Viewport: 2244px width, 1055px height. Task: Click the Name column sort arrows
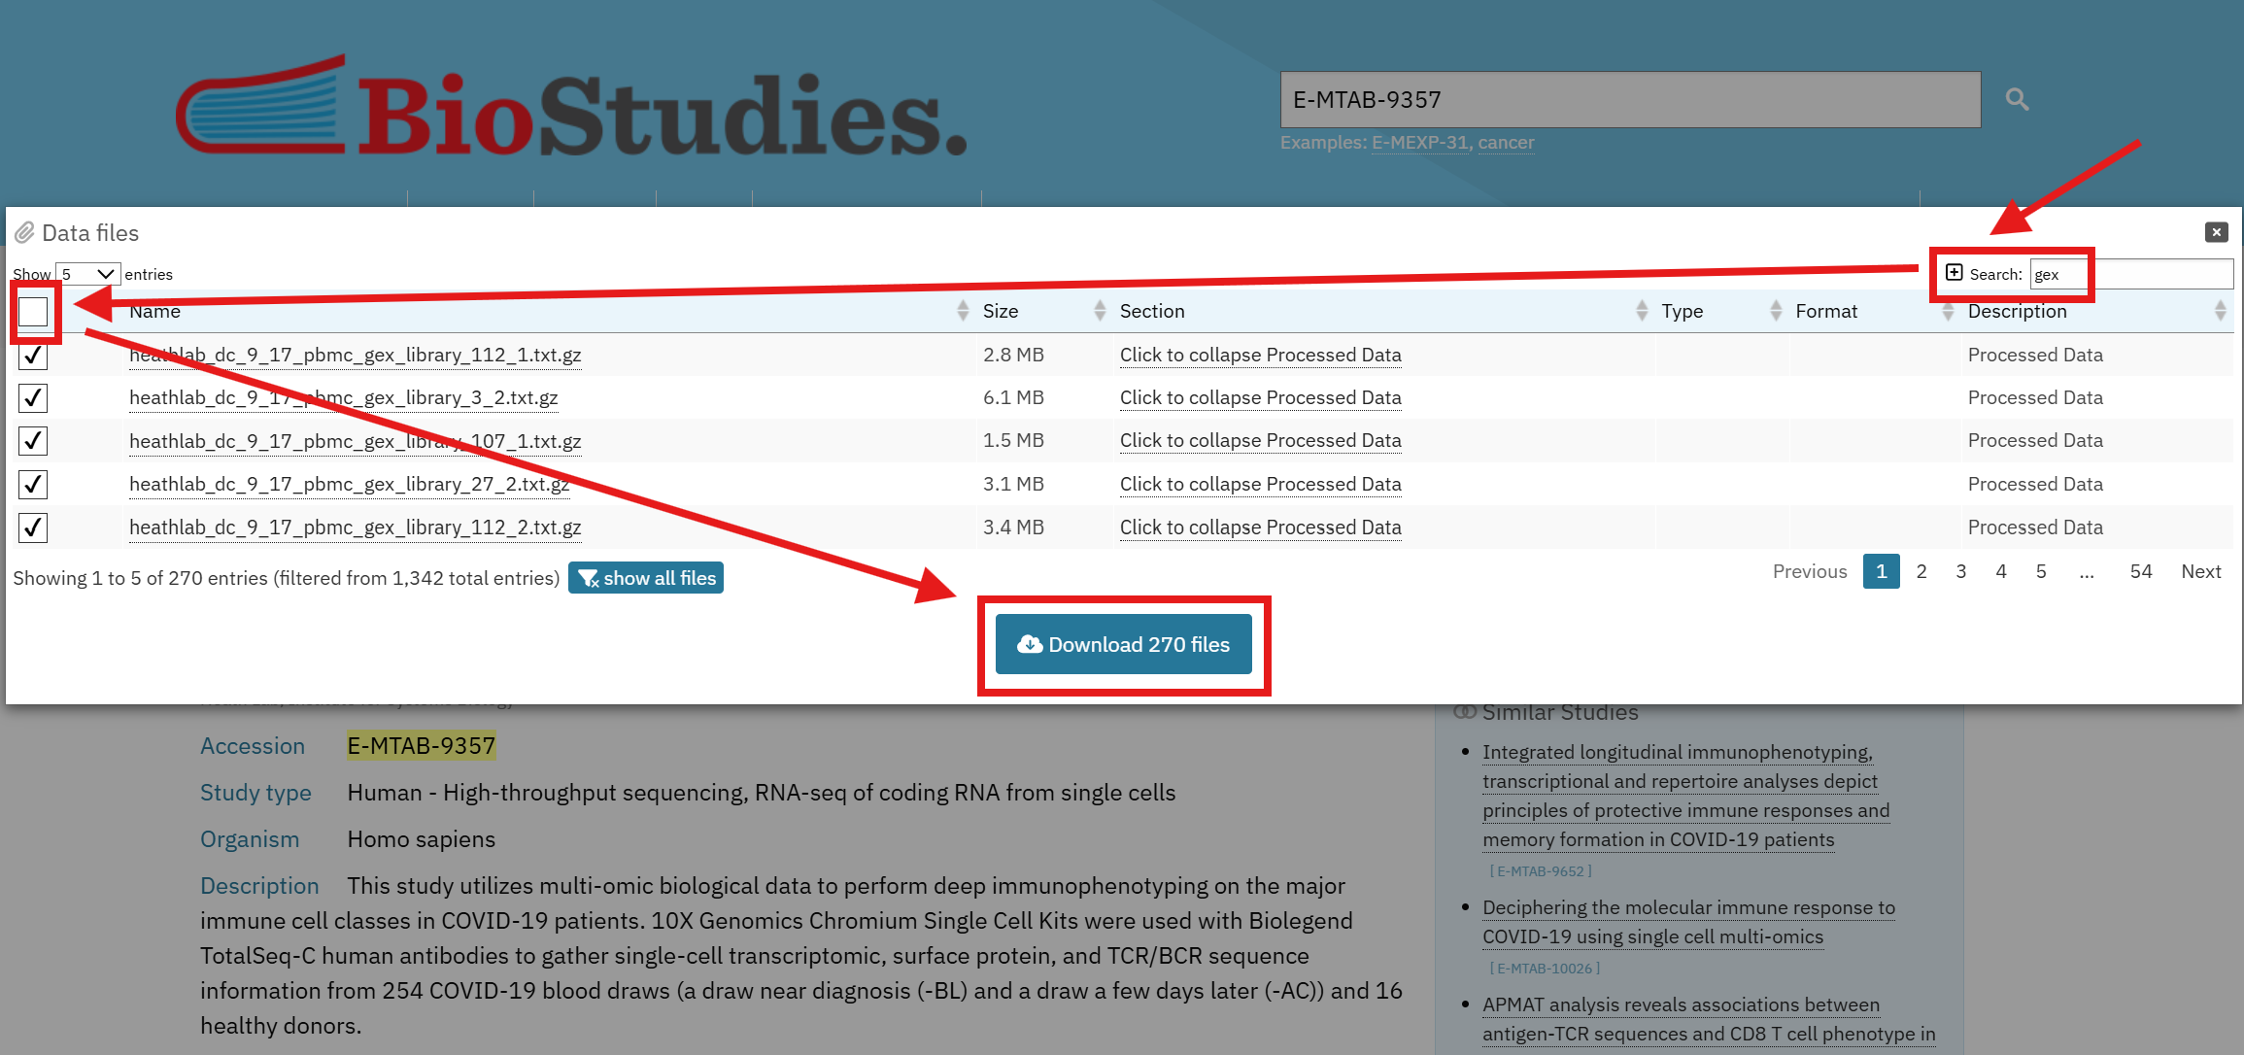pyautogui.click(x=962, y=311)
